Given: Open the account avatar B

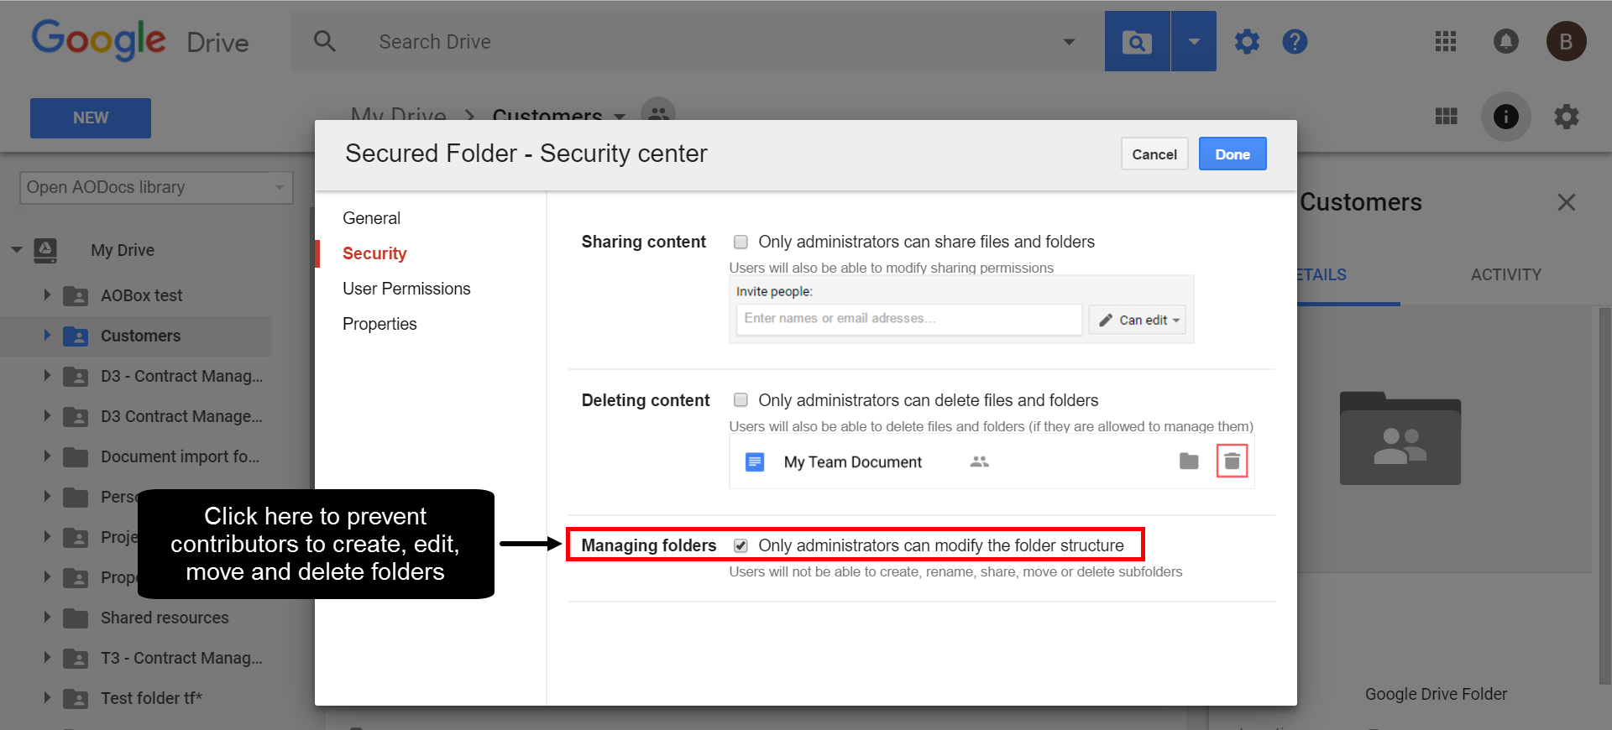Looking at the screenshot, I should [x=1566, y=41].
